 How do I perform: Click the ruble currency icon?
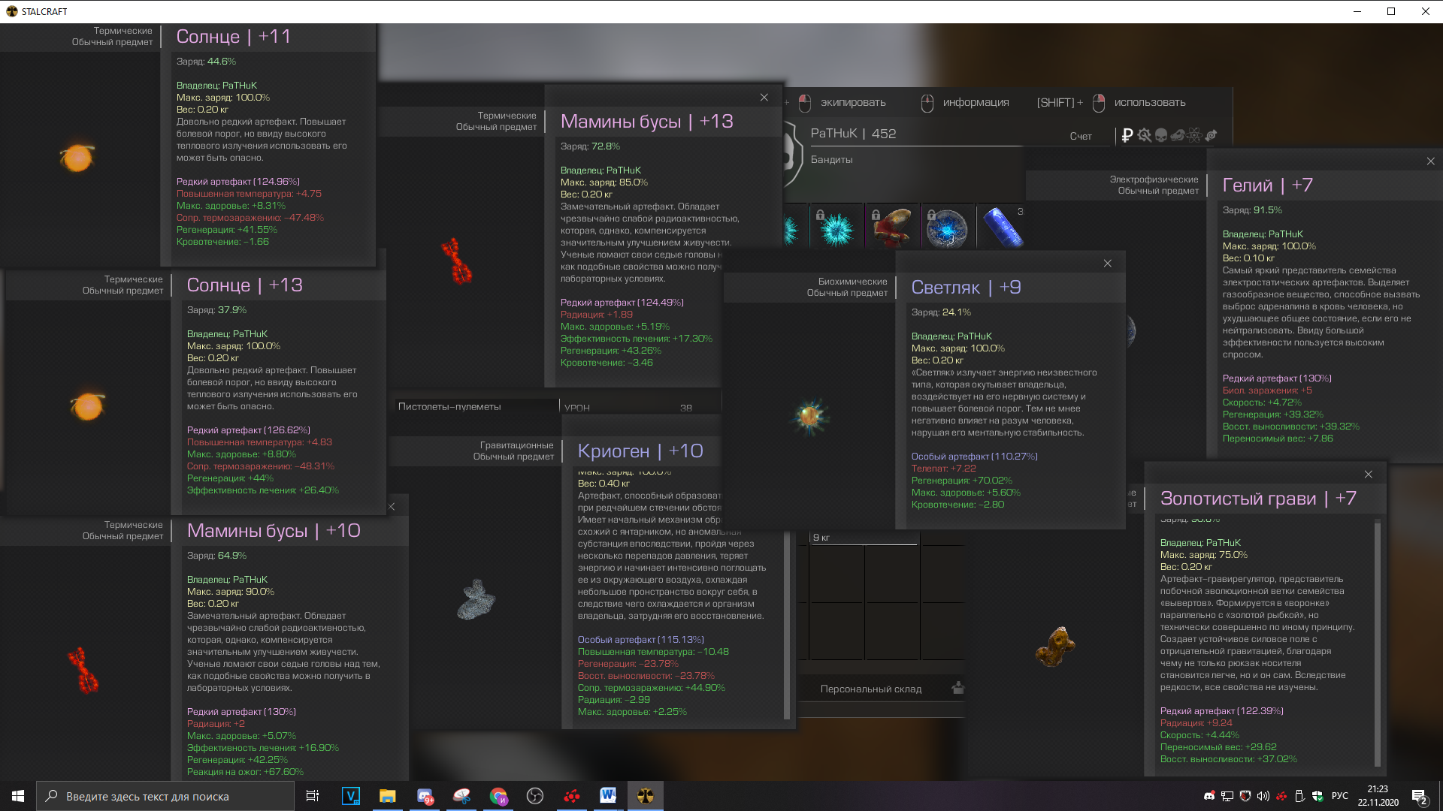click(1127, 135)
